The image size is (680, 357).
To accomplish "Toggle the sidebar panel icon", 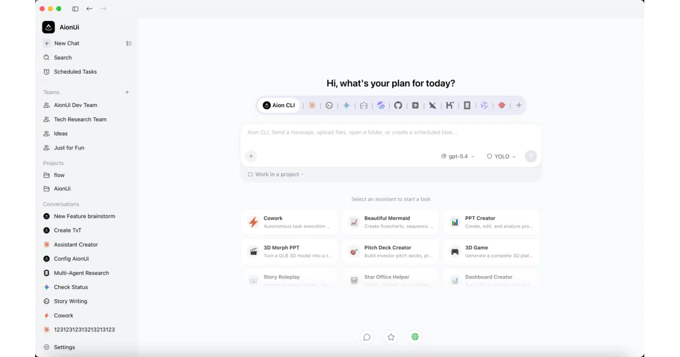I will click(75, 8).
